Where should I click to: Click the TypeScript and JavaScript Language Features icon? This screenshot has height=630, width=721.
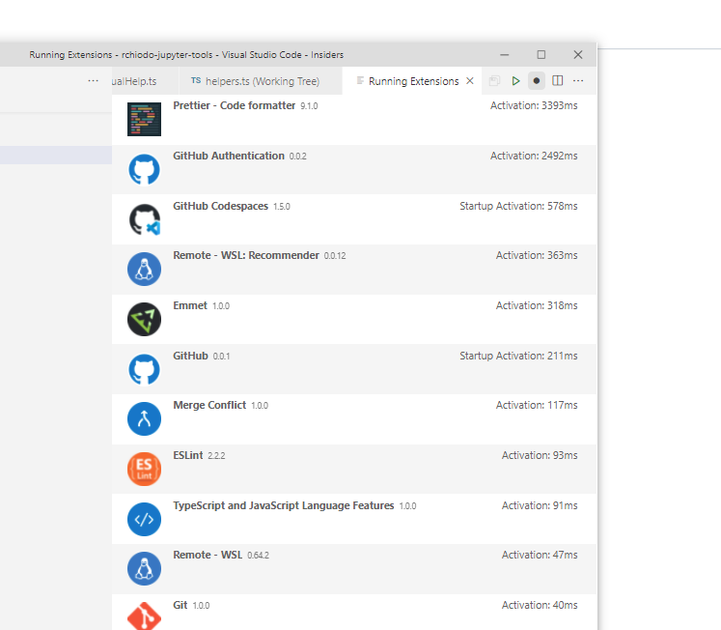coord(144,519)
